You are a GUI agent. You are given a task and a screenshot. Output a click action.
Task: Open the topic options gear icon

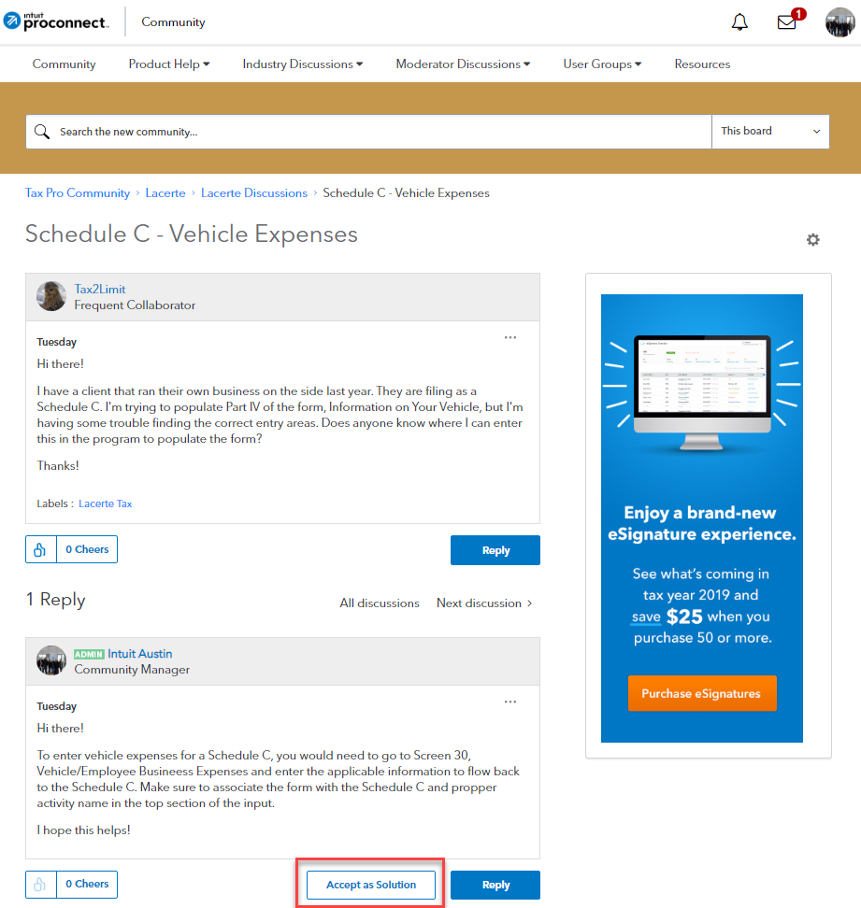pyautogui.click(x=812, y=240)
